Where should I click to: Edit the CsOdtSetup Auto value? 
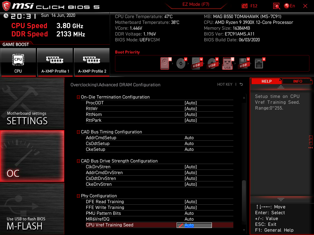(x=189, y=144)
